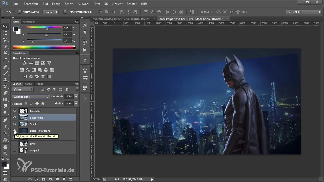Open the Bearbeiten menu
This screenshot has width=324, height=182.
31,4
